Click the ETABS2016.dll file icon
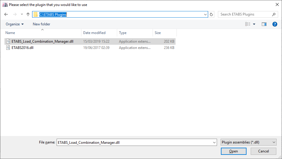Viewport: 282px width, 159px height. click(x=8, y=47)
